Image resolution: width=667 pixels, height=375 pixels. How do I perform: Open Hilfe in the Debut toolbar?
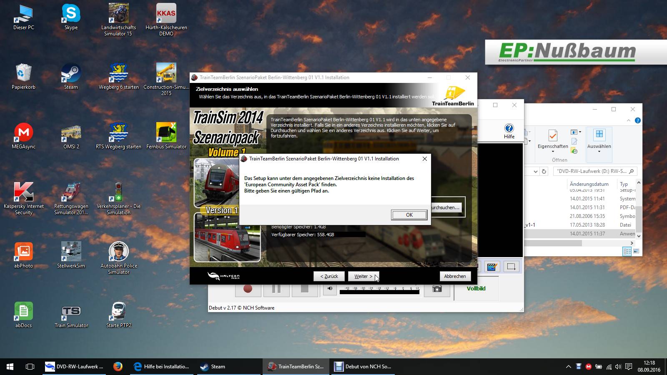[509, 131]
